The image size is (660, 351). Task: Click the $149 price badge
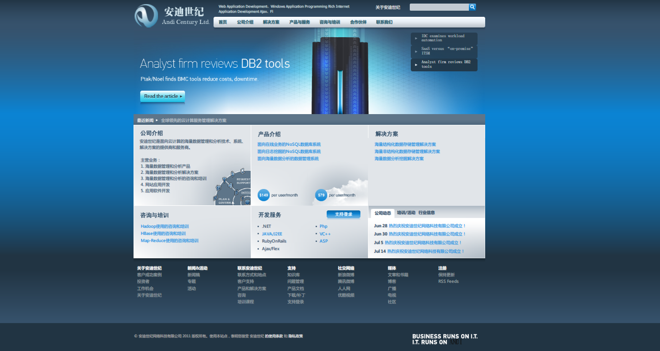pyautogui.click(x=263, y=195)
